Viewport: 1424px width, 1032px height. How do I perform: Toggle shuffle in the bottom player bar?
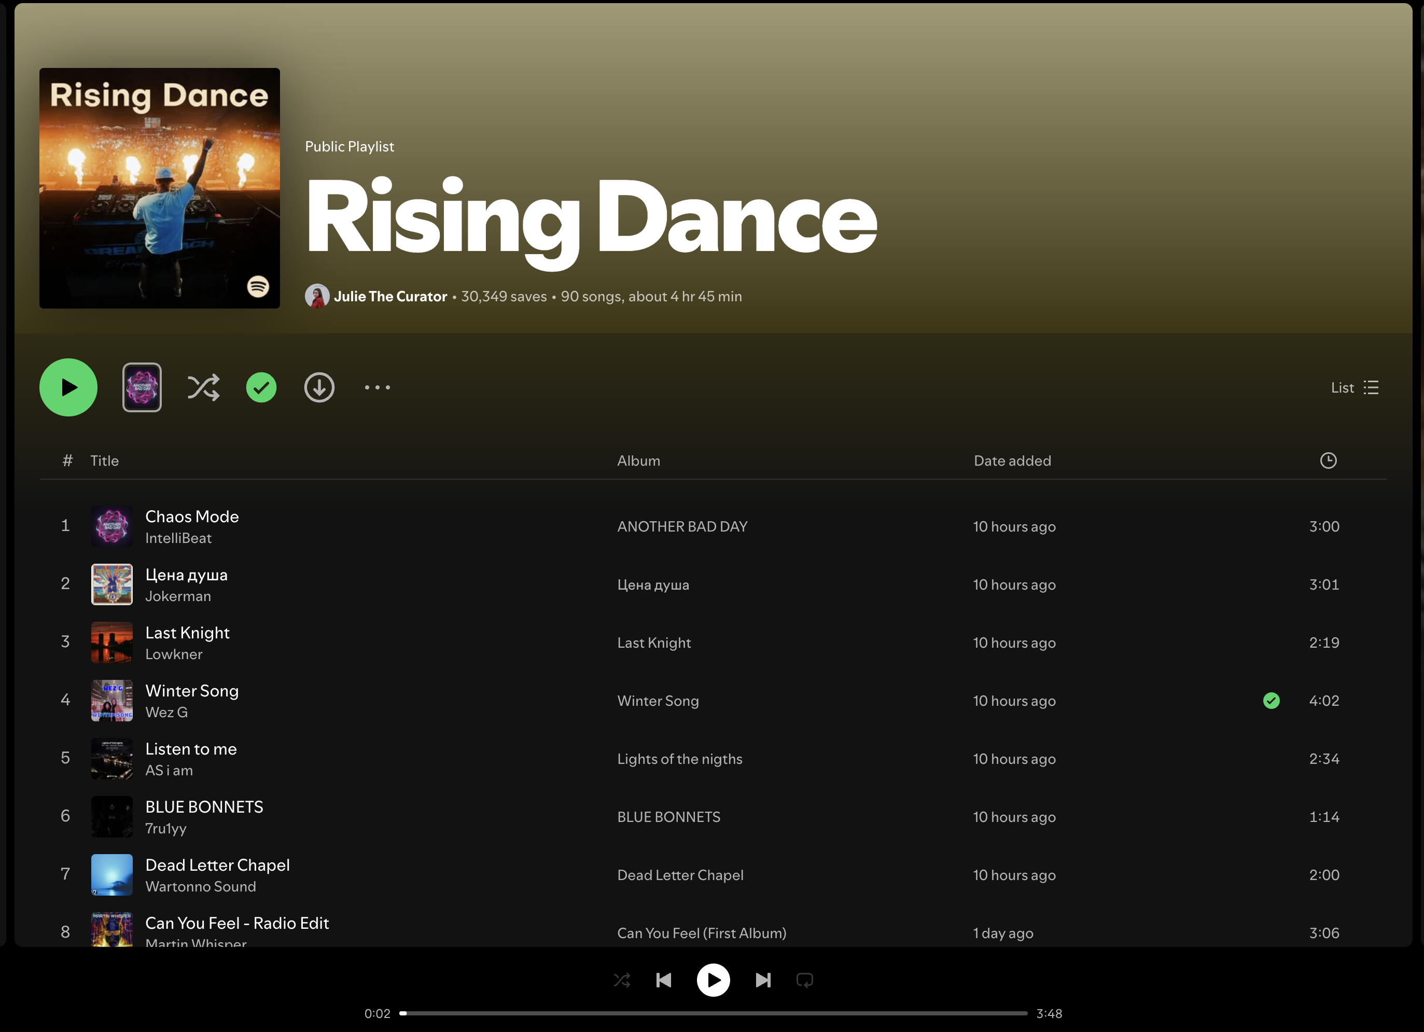tap(622, 980)
